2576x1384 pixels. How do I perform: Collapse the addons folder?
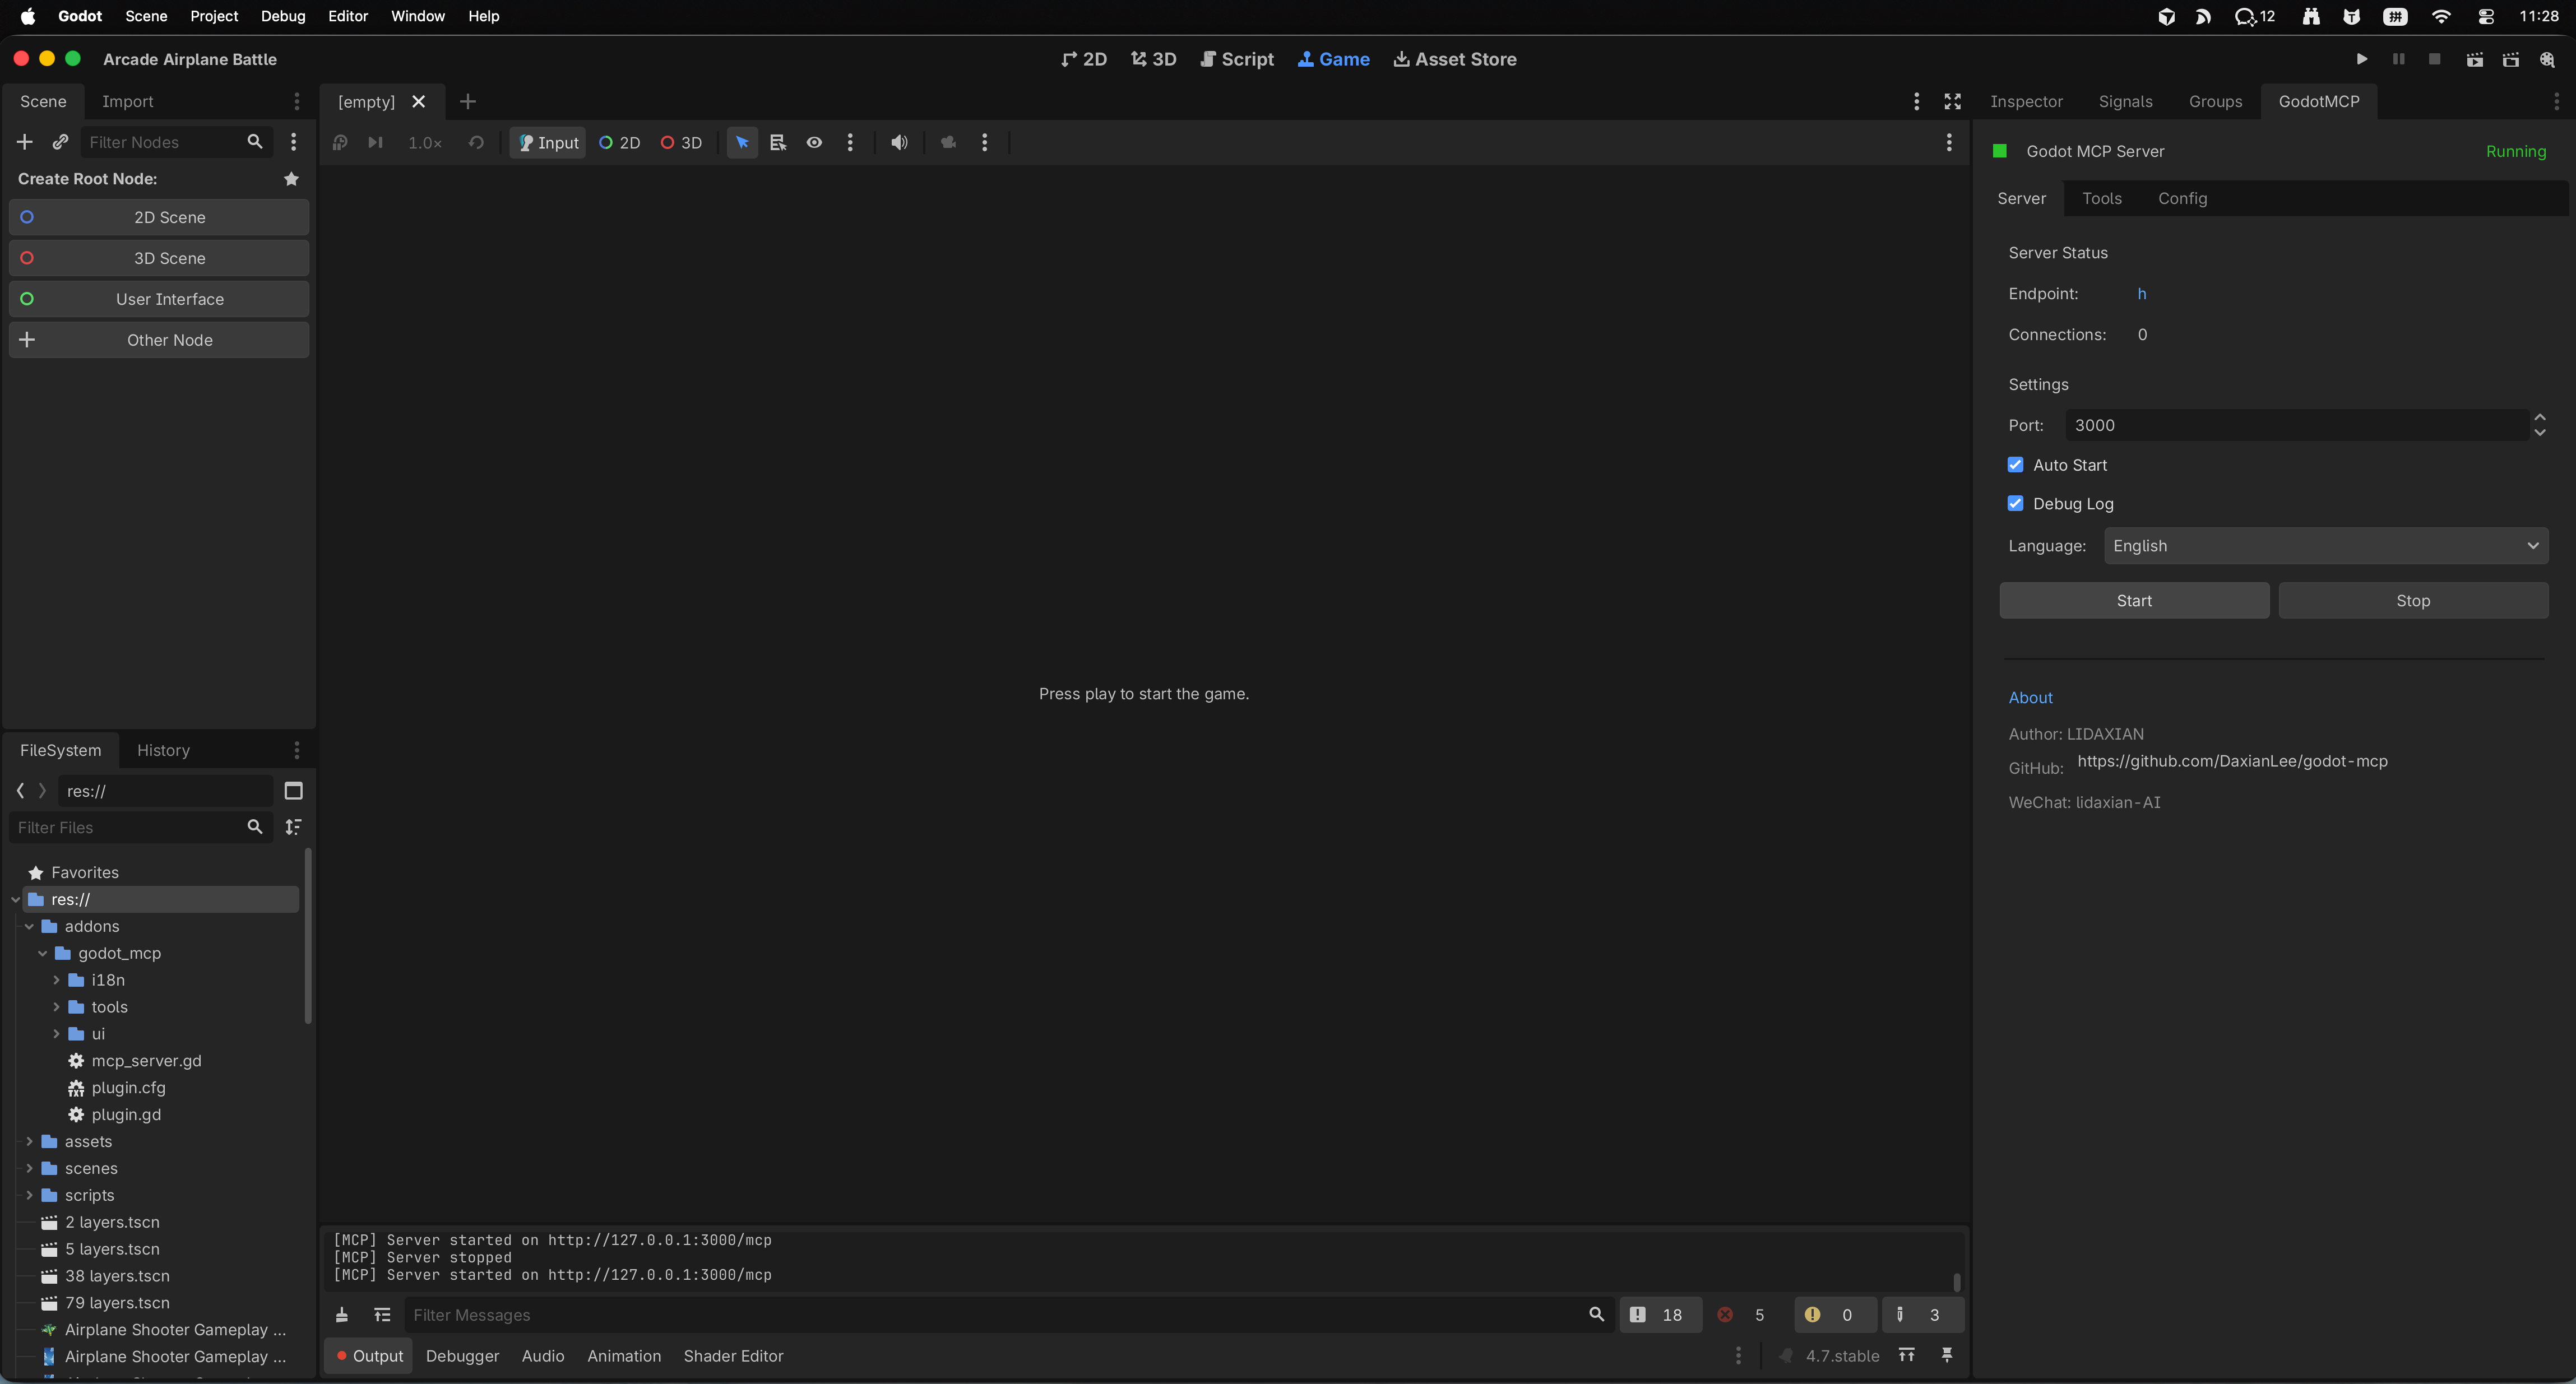pyautogui.click(x=29, y=927)
